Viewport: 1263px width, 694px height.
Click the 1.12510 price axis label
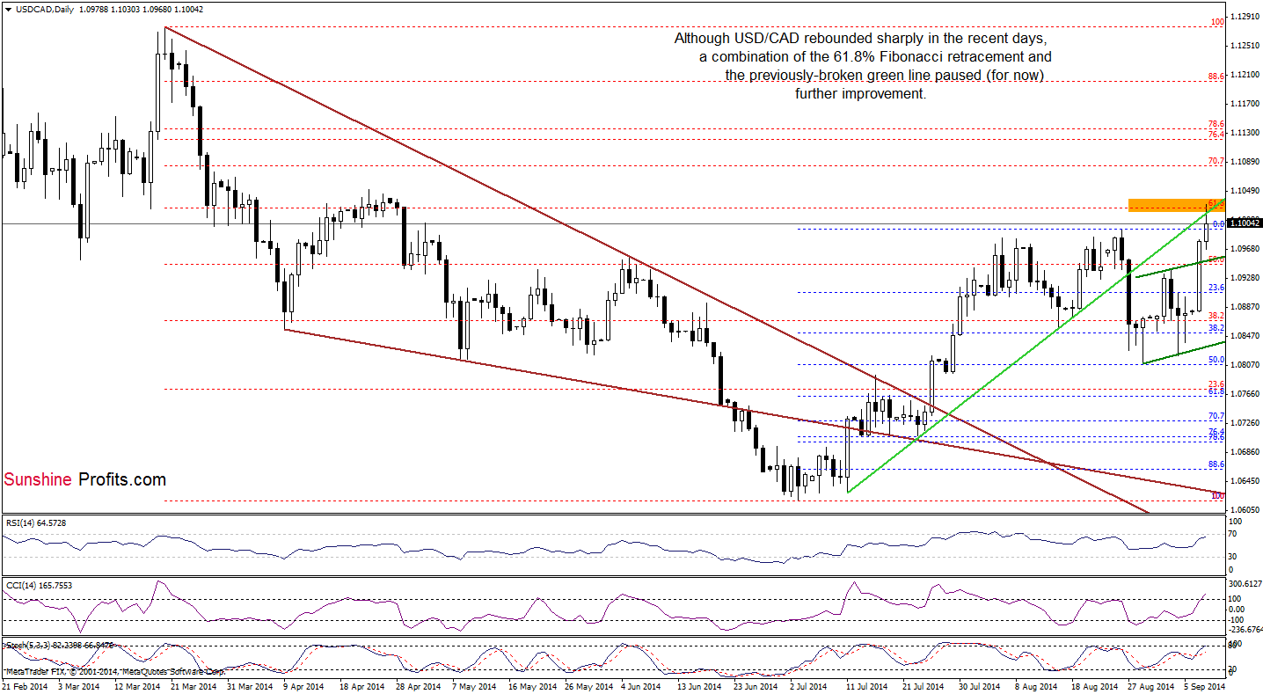pos(1244,45)
